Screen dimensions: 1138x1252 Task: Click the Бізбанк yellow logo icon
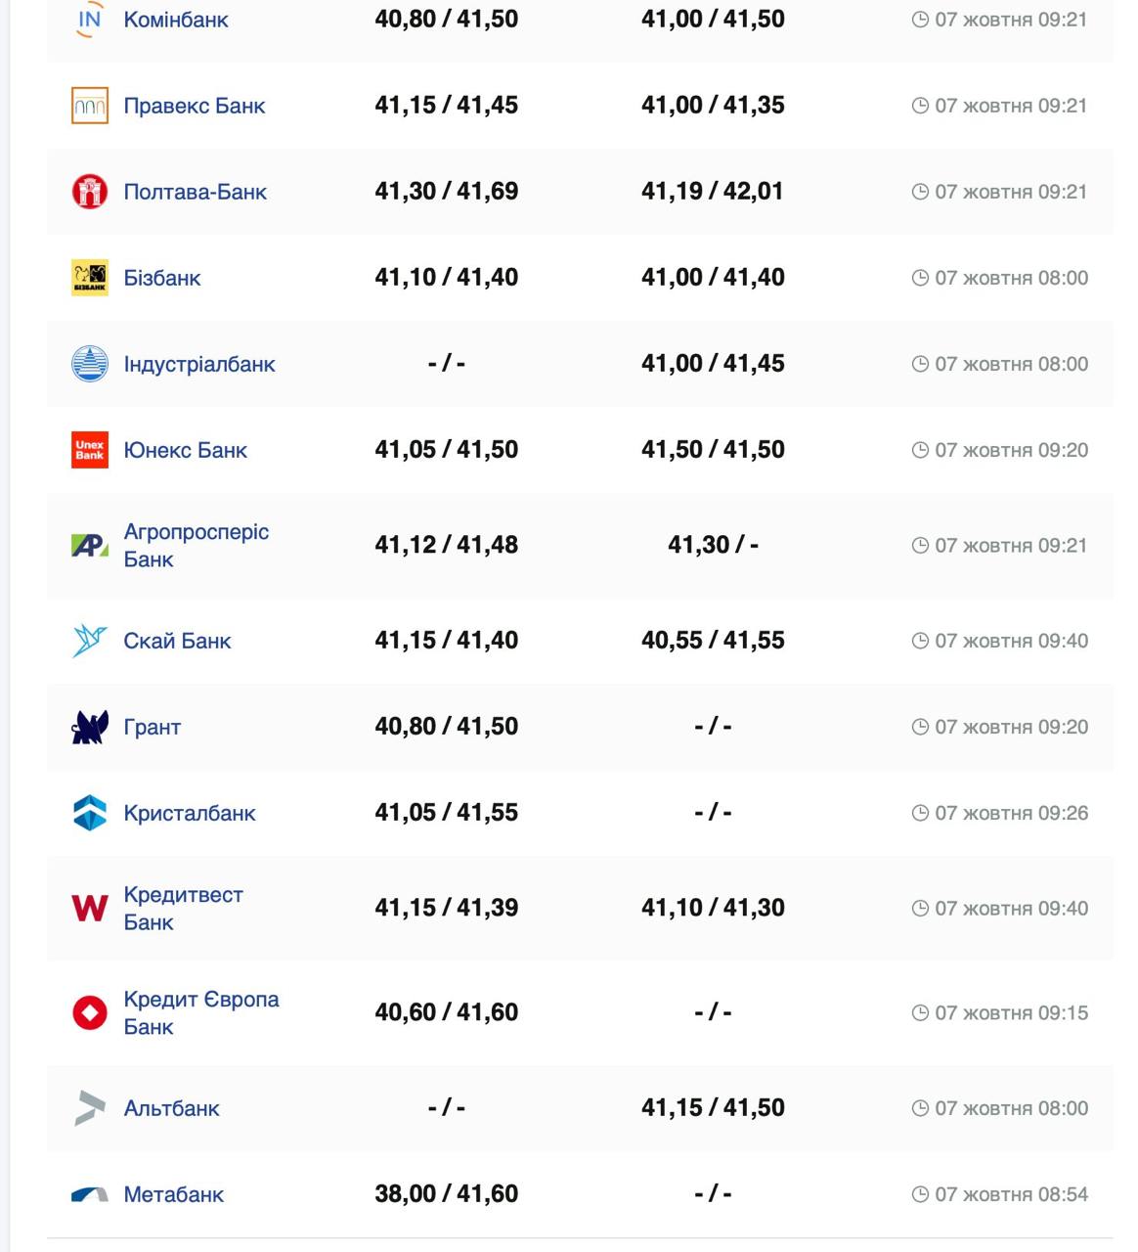tap(89, 278)
